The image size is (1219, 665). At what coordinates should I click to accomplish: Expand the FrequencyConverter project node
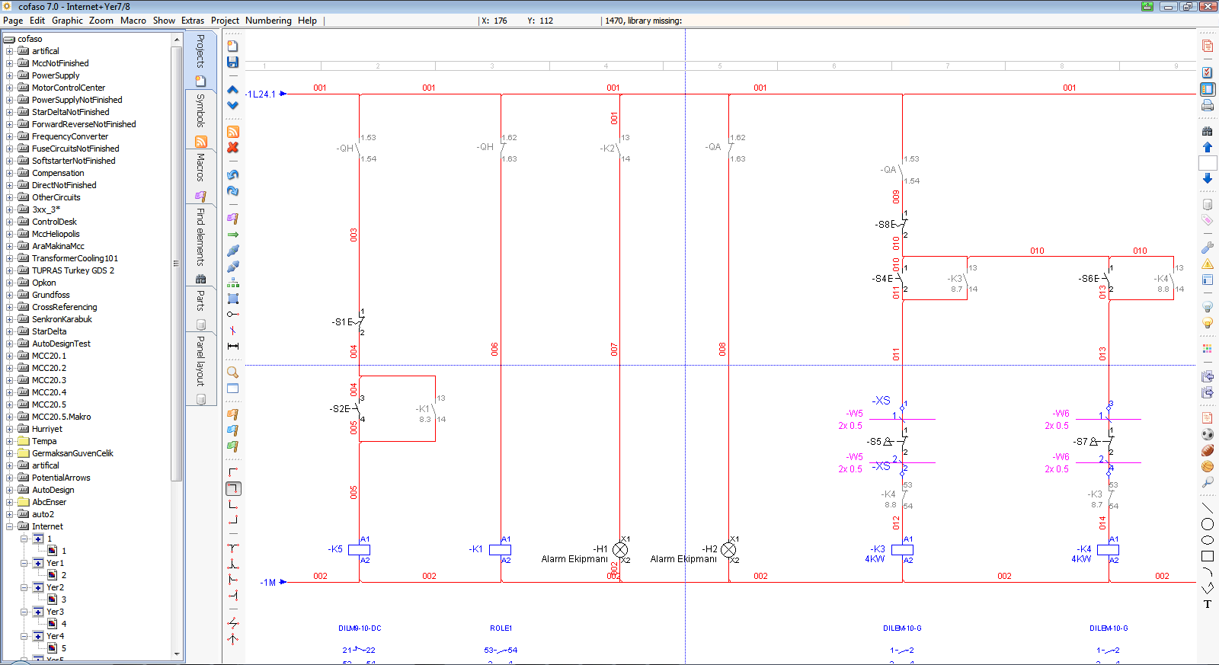[10, 136]
